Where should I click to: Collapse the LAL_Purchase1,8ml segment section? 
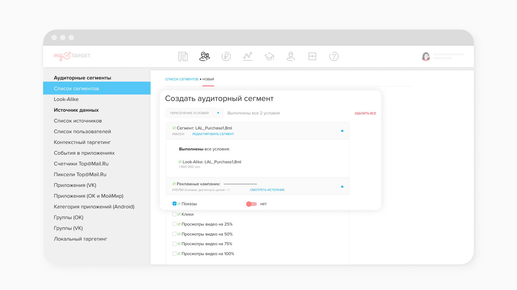[x=342, y=131]
